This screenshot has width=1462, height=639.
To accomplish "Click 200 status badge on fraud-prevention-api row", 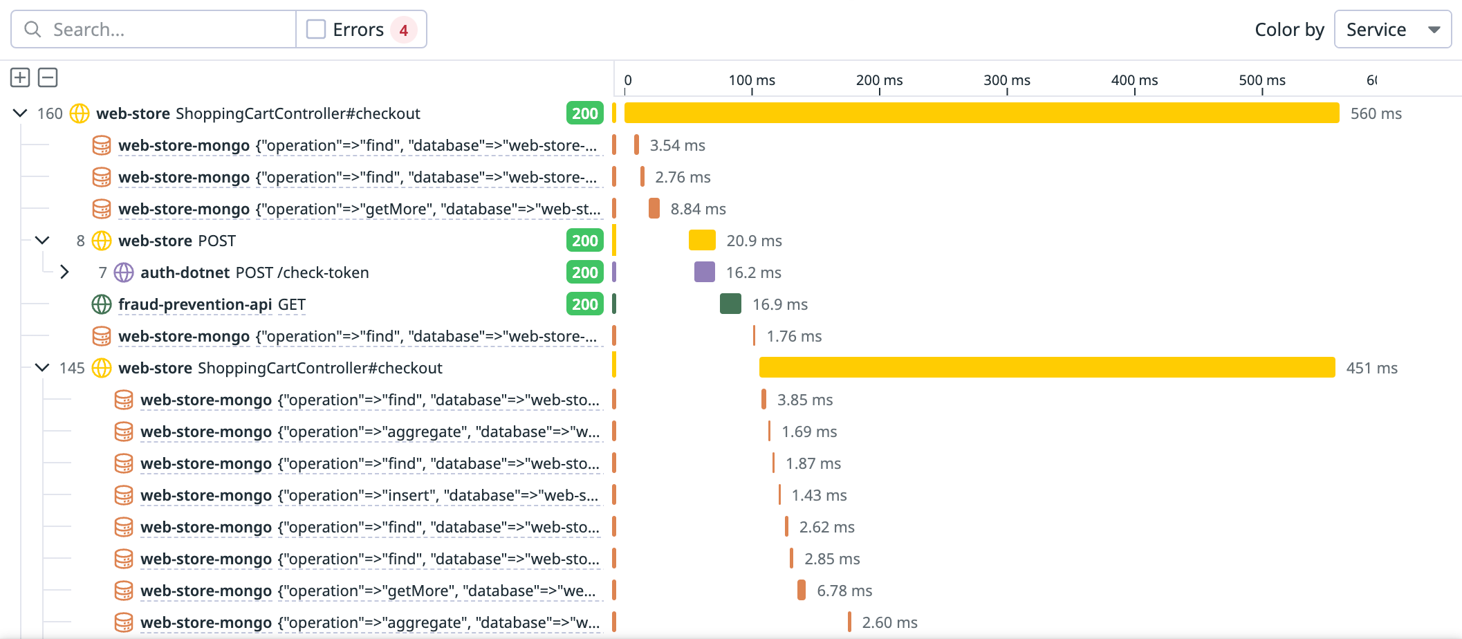I will coord(584,304).
